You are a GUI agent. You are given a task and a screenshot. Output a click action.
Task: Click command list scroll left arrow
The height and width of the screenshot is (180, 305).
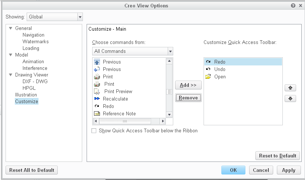click(96, 121)
